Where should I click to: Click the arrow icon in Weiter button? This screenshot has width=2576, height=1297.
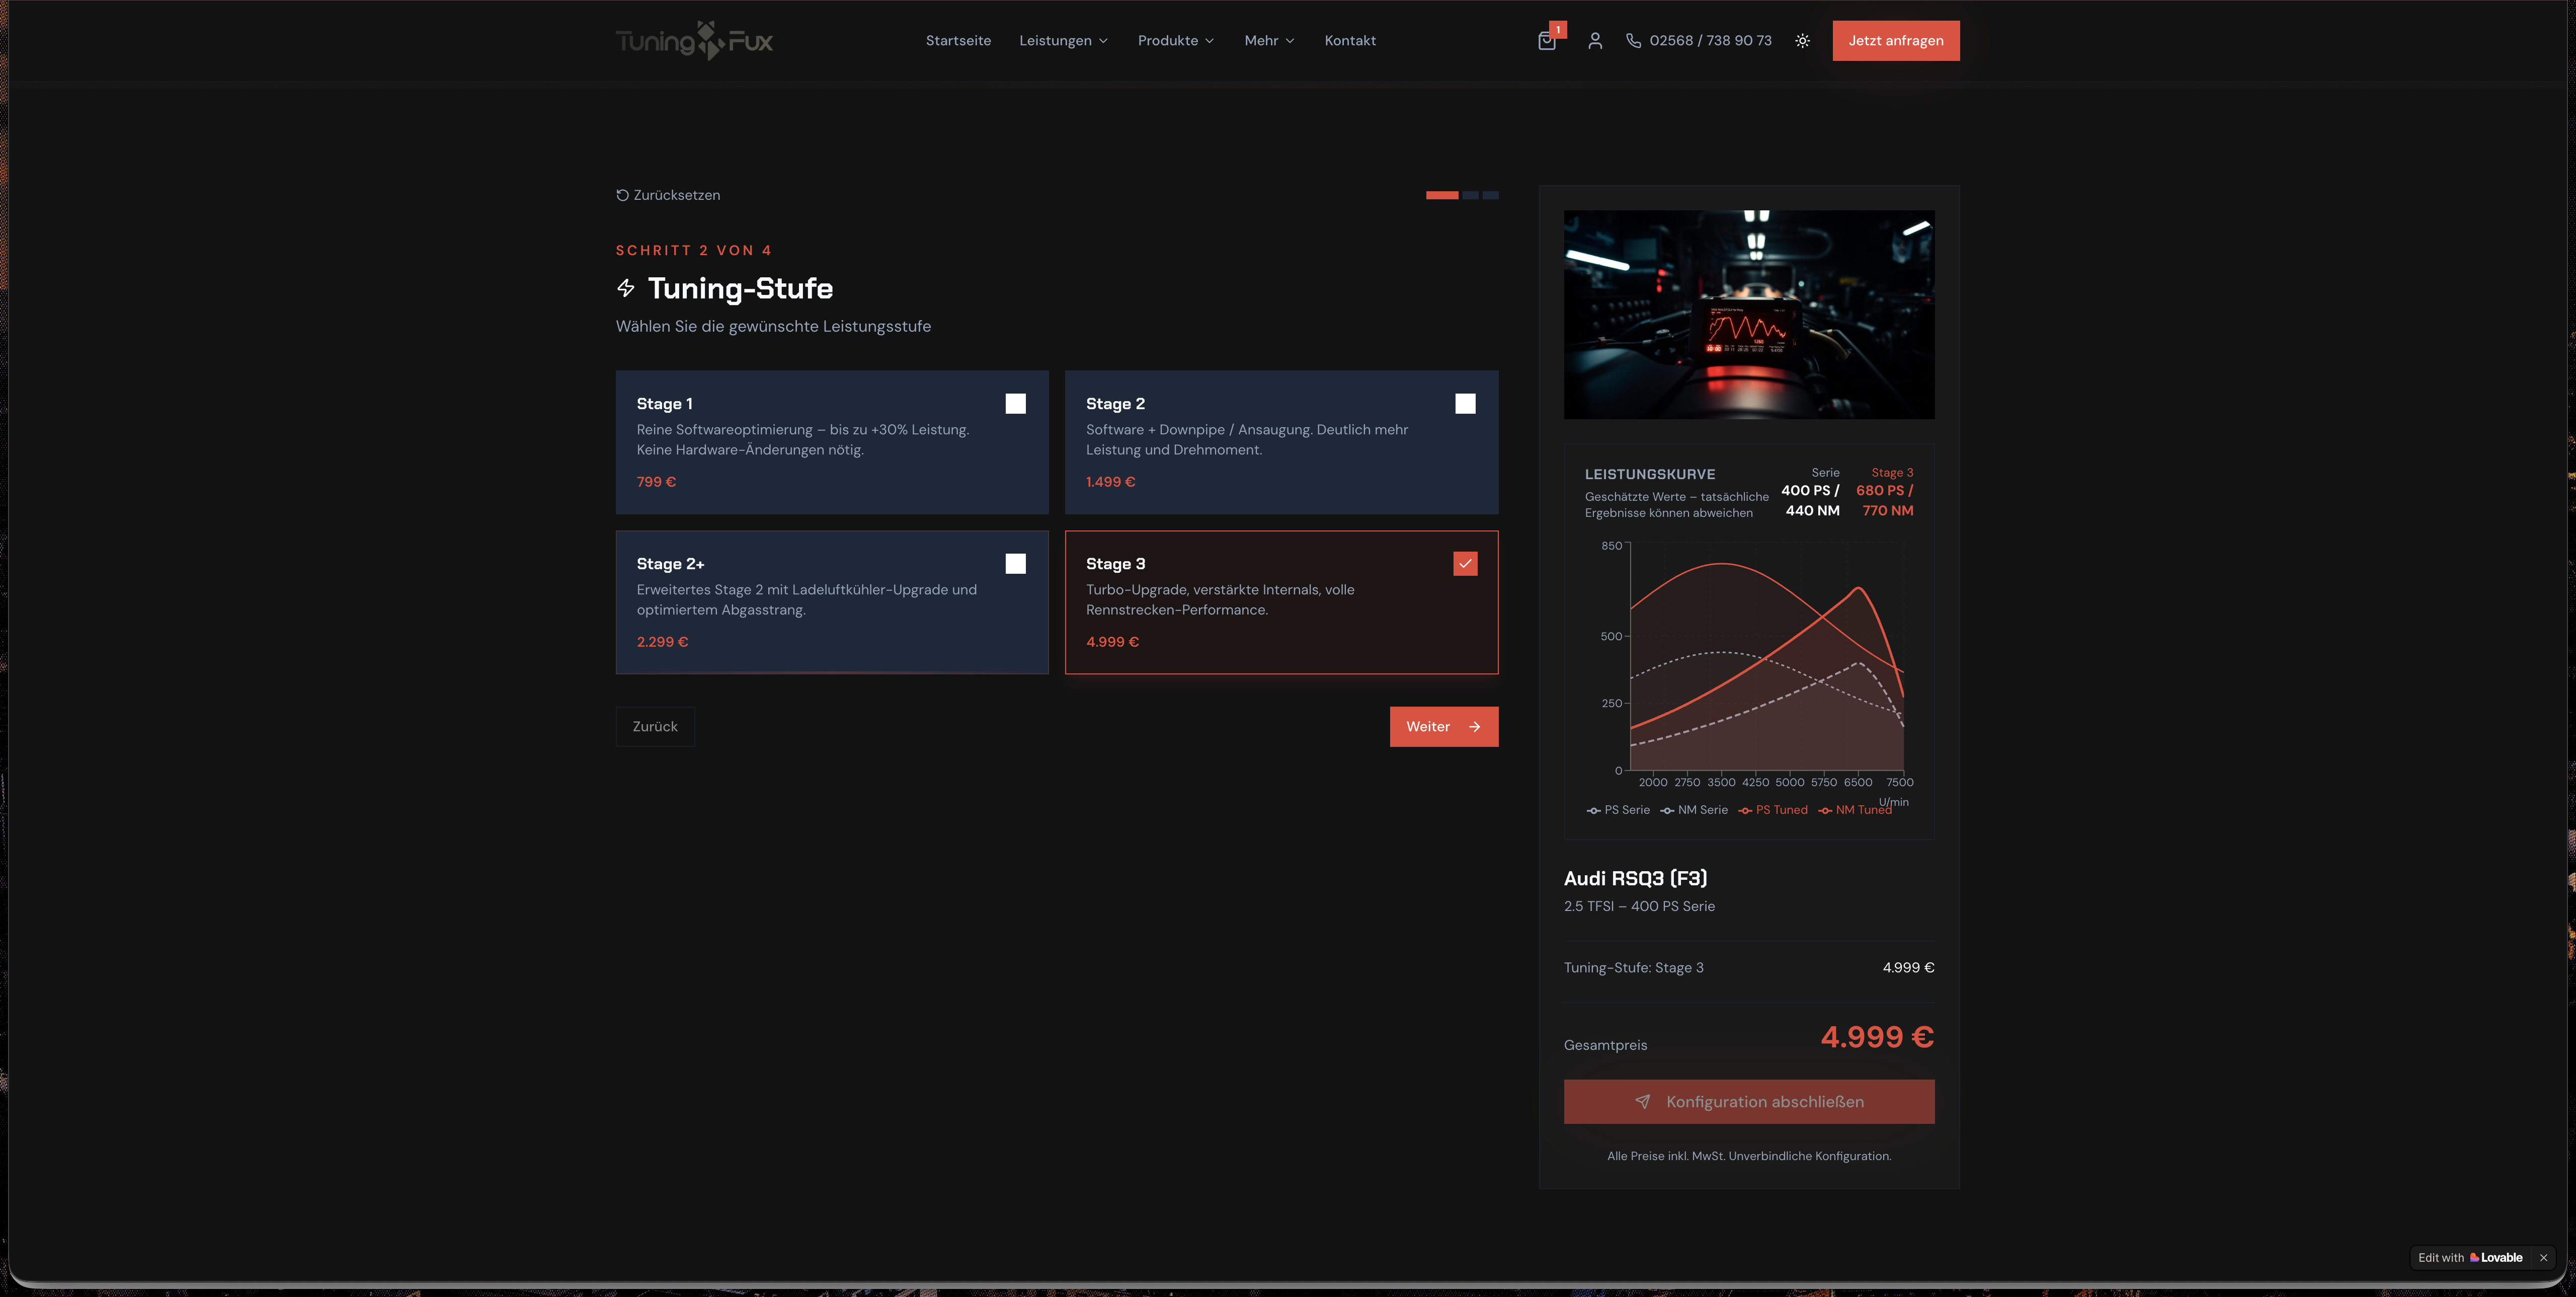[1474, 727]
